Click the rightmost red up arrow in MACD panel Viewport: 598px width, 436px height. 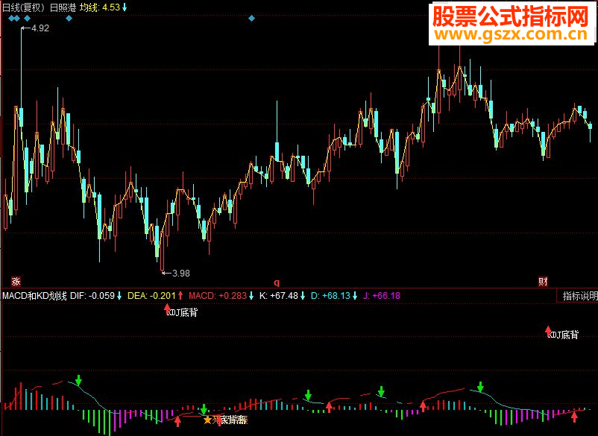(574, 417)
